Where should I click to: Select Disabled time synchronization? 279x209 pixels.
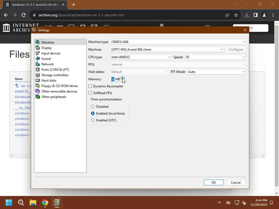[x=93, y=107]
